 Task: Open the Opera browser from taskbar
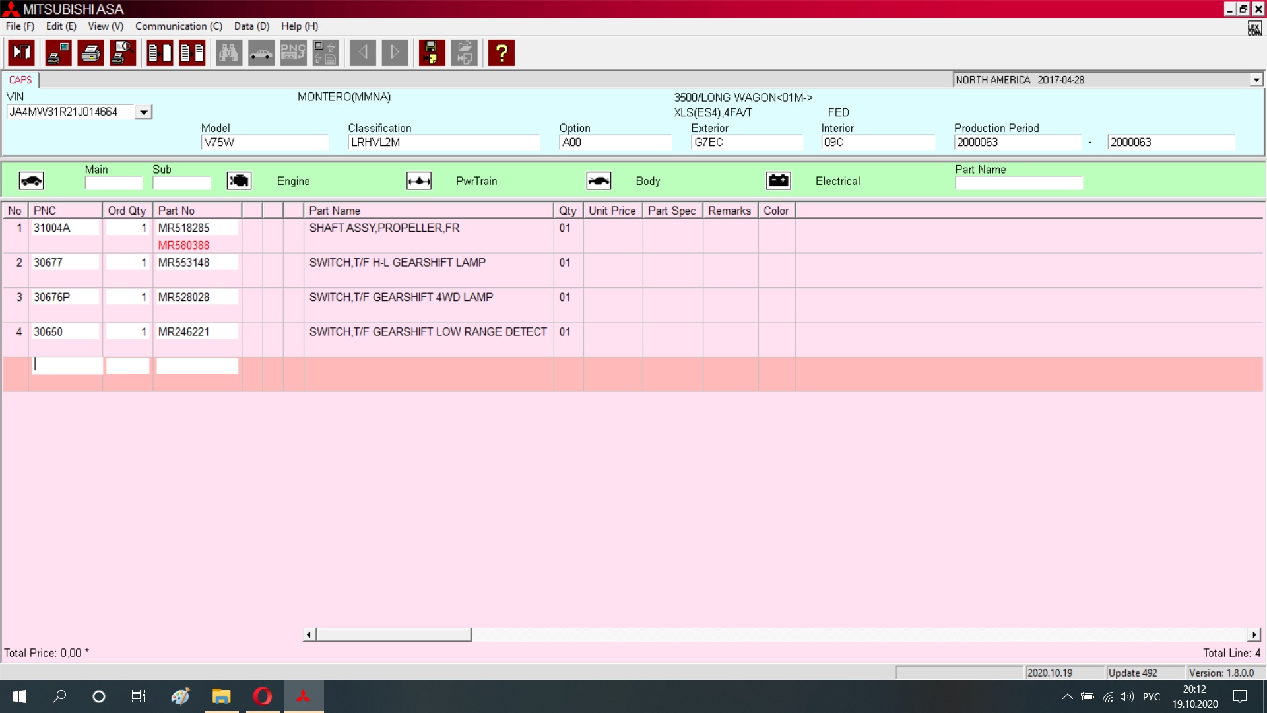[x=263, y=696]
